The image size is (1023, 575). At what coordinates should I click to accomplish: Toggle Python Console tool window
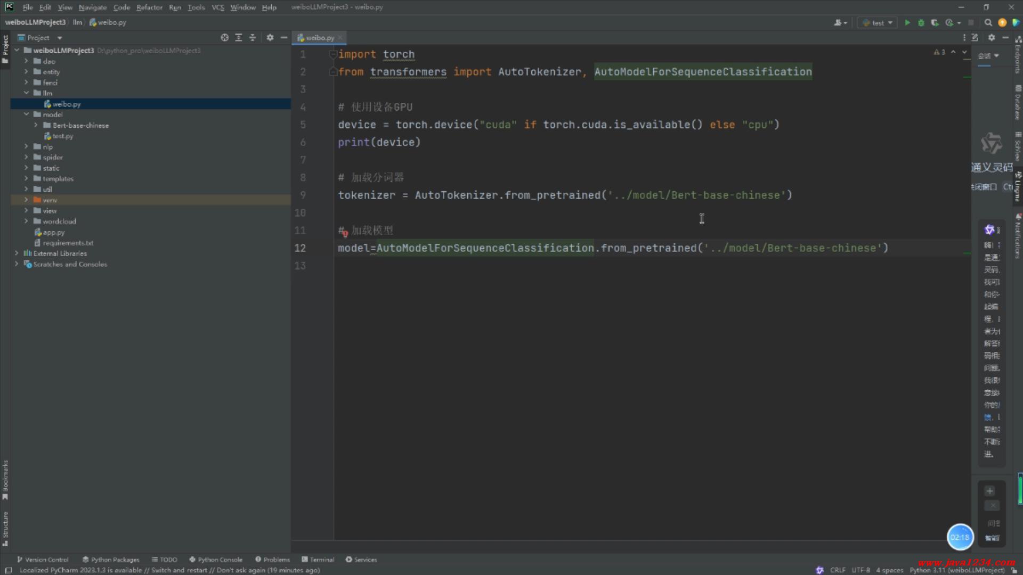click(216, 560)
